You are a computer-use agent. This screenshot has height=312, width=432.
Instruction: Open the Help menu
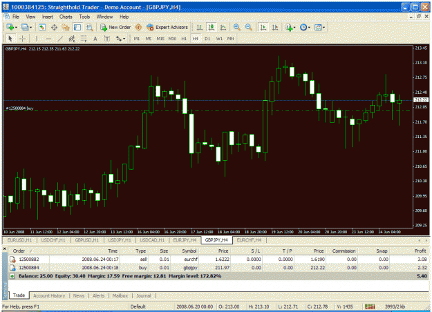click(124, 17)
